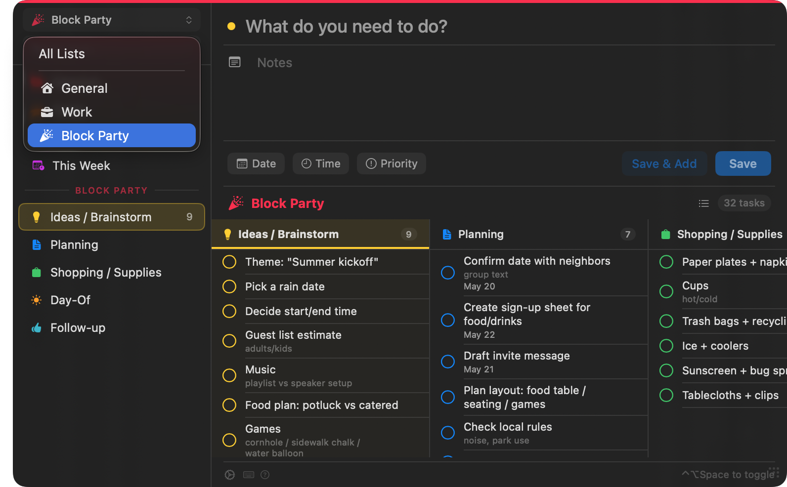
Task: Open the 'Draft invite message' task text
Action: (x=517, y=356)
